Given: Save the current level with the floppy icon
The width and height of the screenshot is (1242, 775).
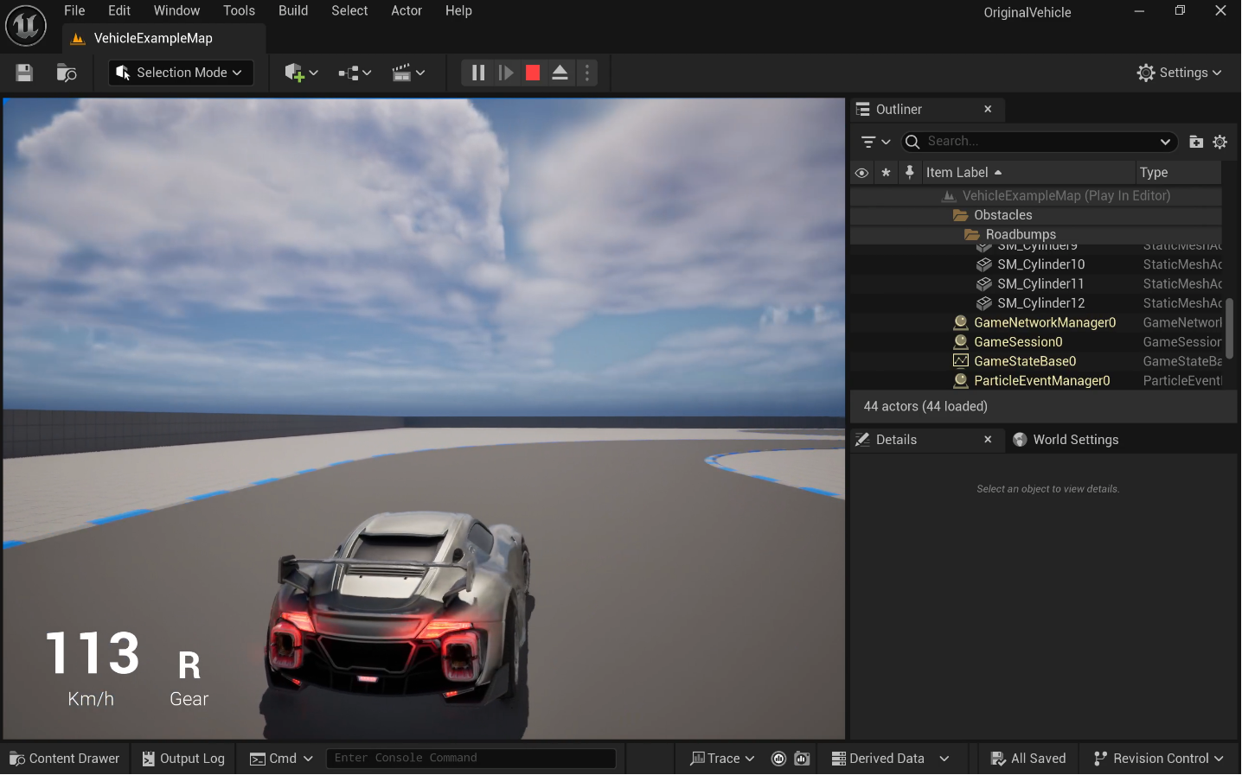Looking at the screenshot, I should (24, 73).
